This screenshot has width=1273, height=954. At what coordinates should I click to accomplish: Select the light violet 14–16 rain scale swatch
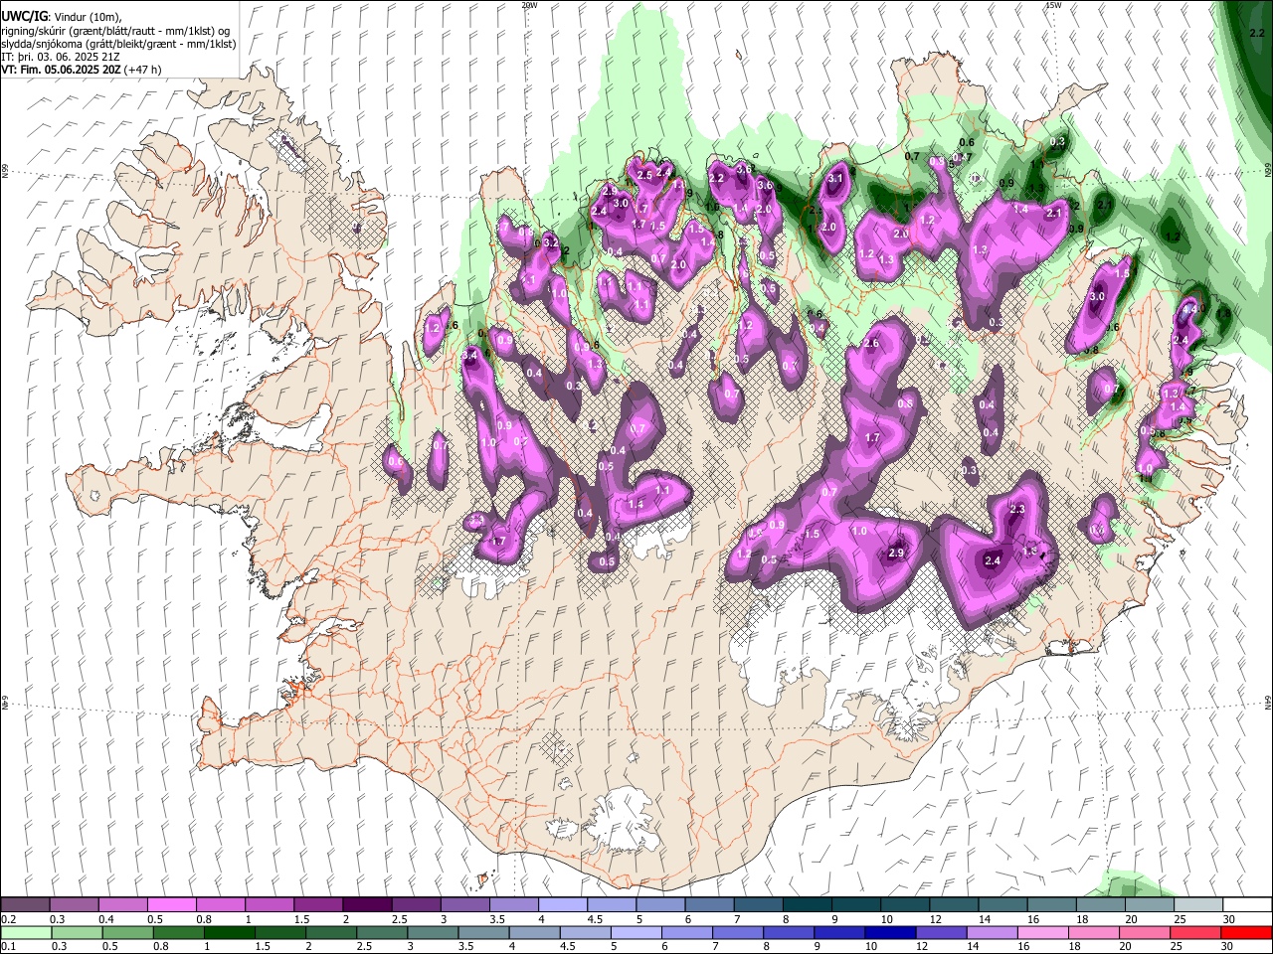click(x=991, y=932)
